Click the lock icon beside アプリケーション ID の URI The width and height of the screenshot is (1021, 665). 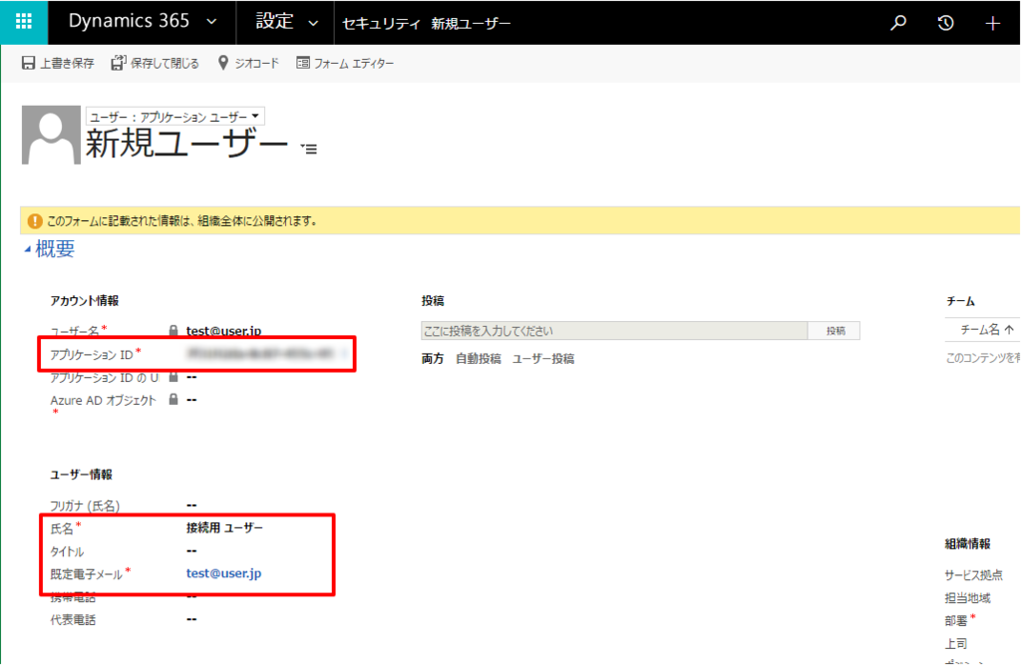pos(173,377)
